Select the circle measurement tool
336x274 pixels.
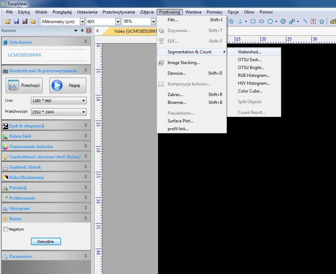[x=270, y=21]
